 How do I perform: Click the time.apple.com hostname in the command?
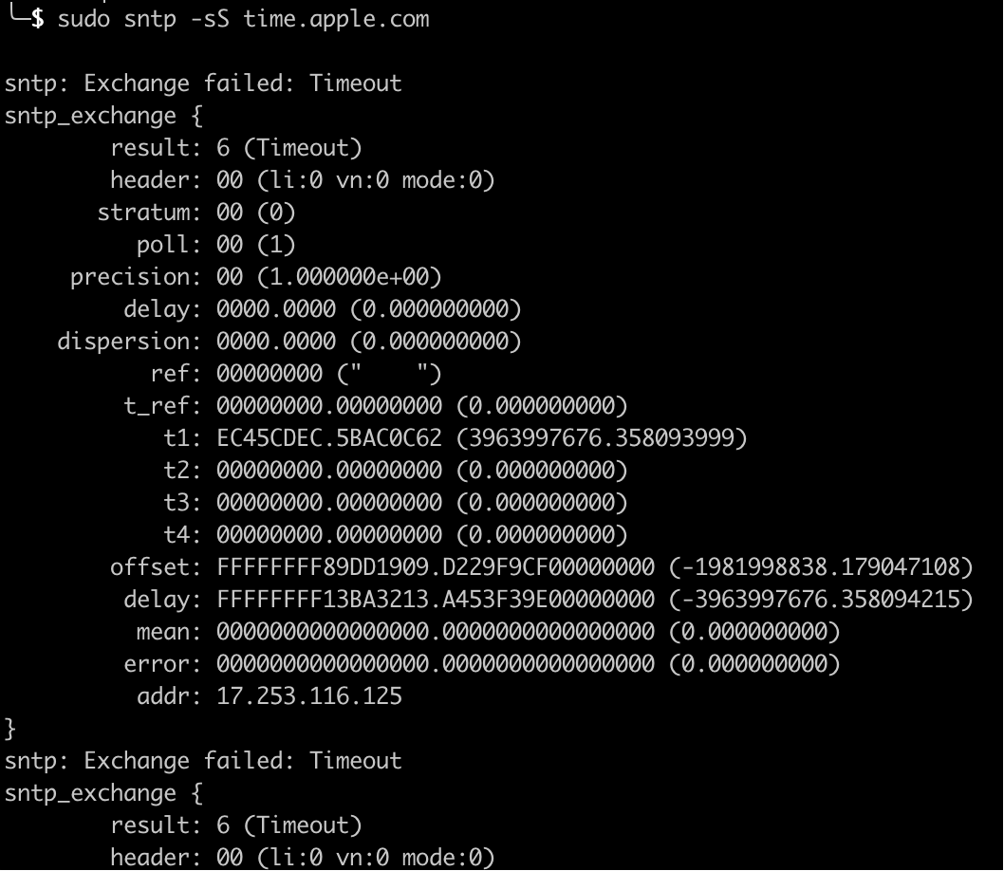pyautogui.click(x=336, y=19)
